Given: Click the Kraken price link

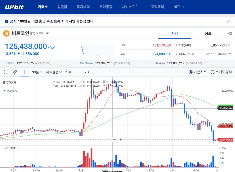Looking at the screenshot, I should coord(9,63).
